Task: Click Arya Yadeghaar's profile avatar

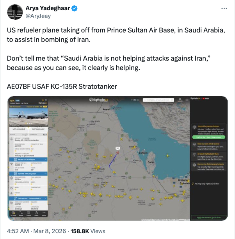Action: point(14,12)
